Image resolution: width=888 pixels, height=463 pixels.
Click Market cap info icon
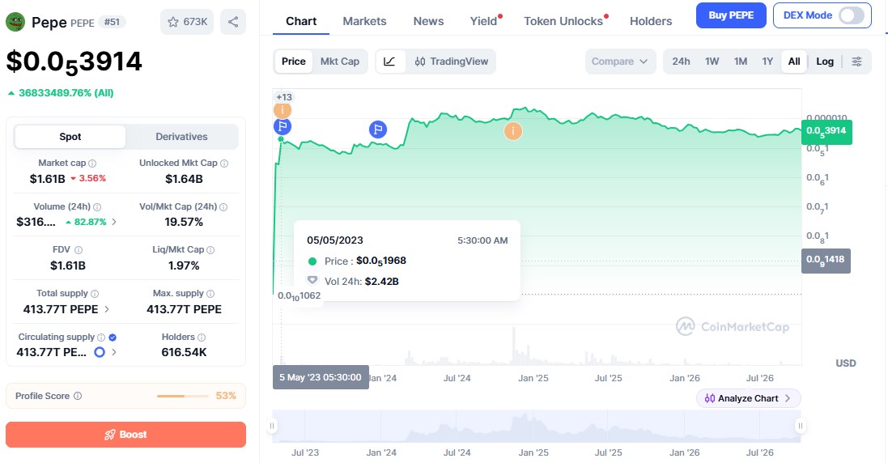pos(92,164)
